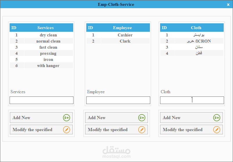Click the orange pencil icon under Services

coord(67,130)
